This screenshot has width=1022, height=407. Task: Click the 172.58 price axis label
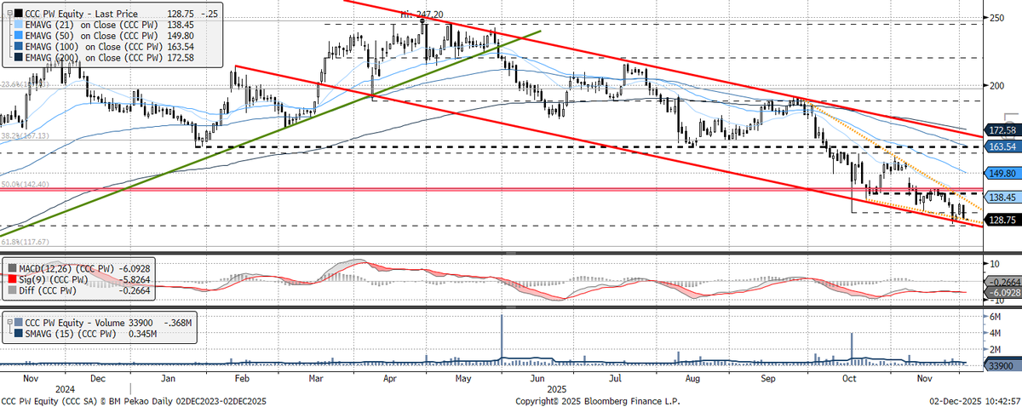pyautogui.click(x=1002, y=130)
